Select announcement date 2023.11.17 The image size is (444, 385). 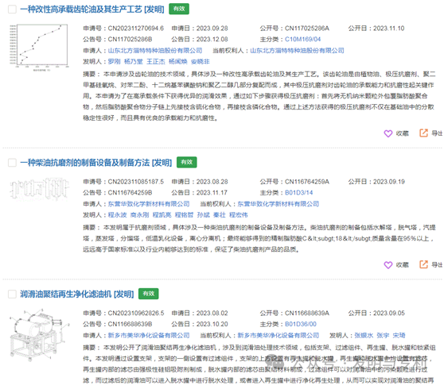[x=212, y=193]
